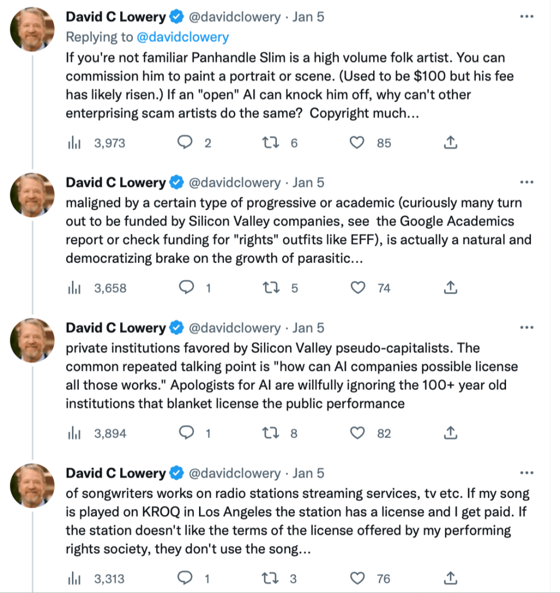560x593 pixels.
Task: Open David C Lowery's name on first tweet
Action: 115,17
